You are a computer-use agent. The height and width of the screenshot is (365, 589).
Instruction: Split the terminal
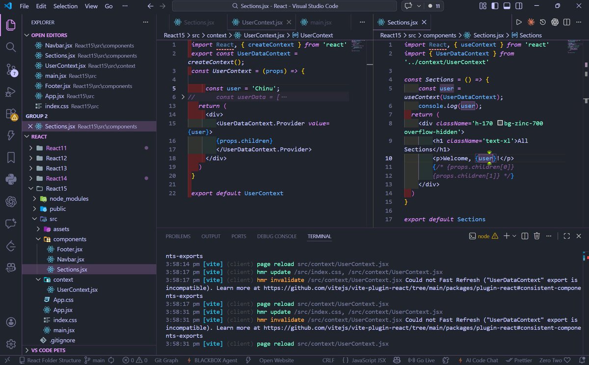(525, 236)
